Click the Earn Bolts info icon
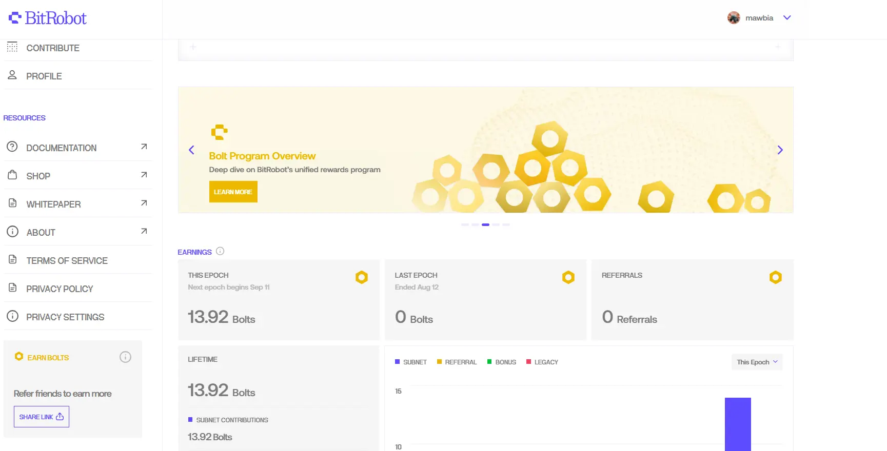Viewport: 887px width, 451px height. (x=125, y=357)
